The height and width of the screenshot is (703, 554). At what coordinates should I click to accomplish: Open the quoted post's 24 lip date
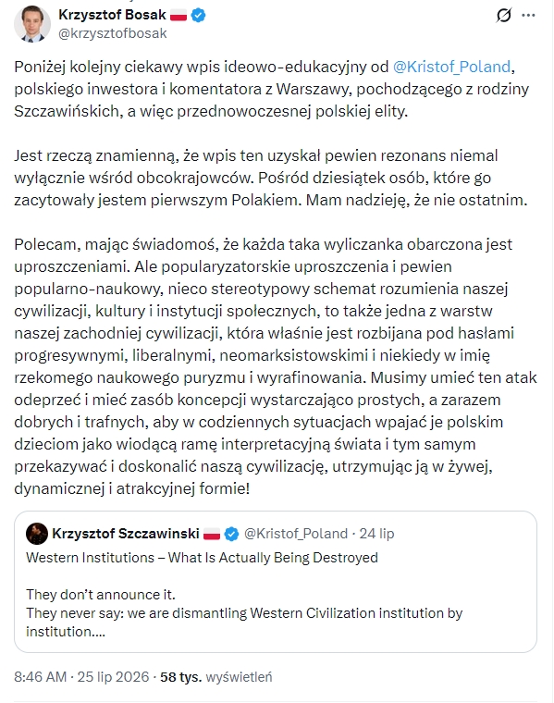coord(377,534)
